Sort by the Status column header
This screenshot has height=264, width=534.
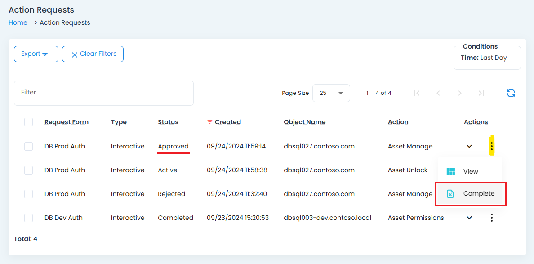[168, 122]
